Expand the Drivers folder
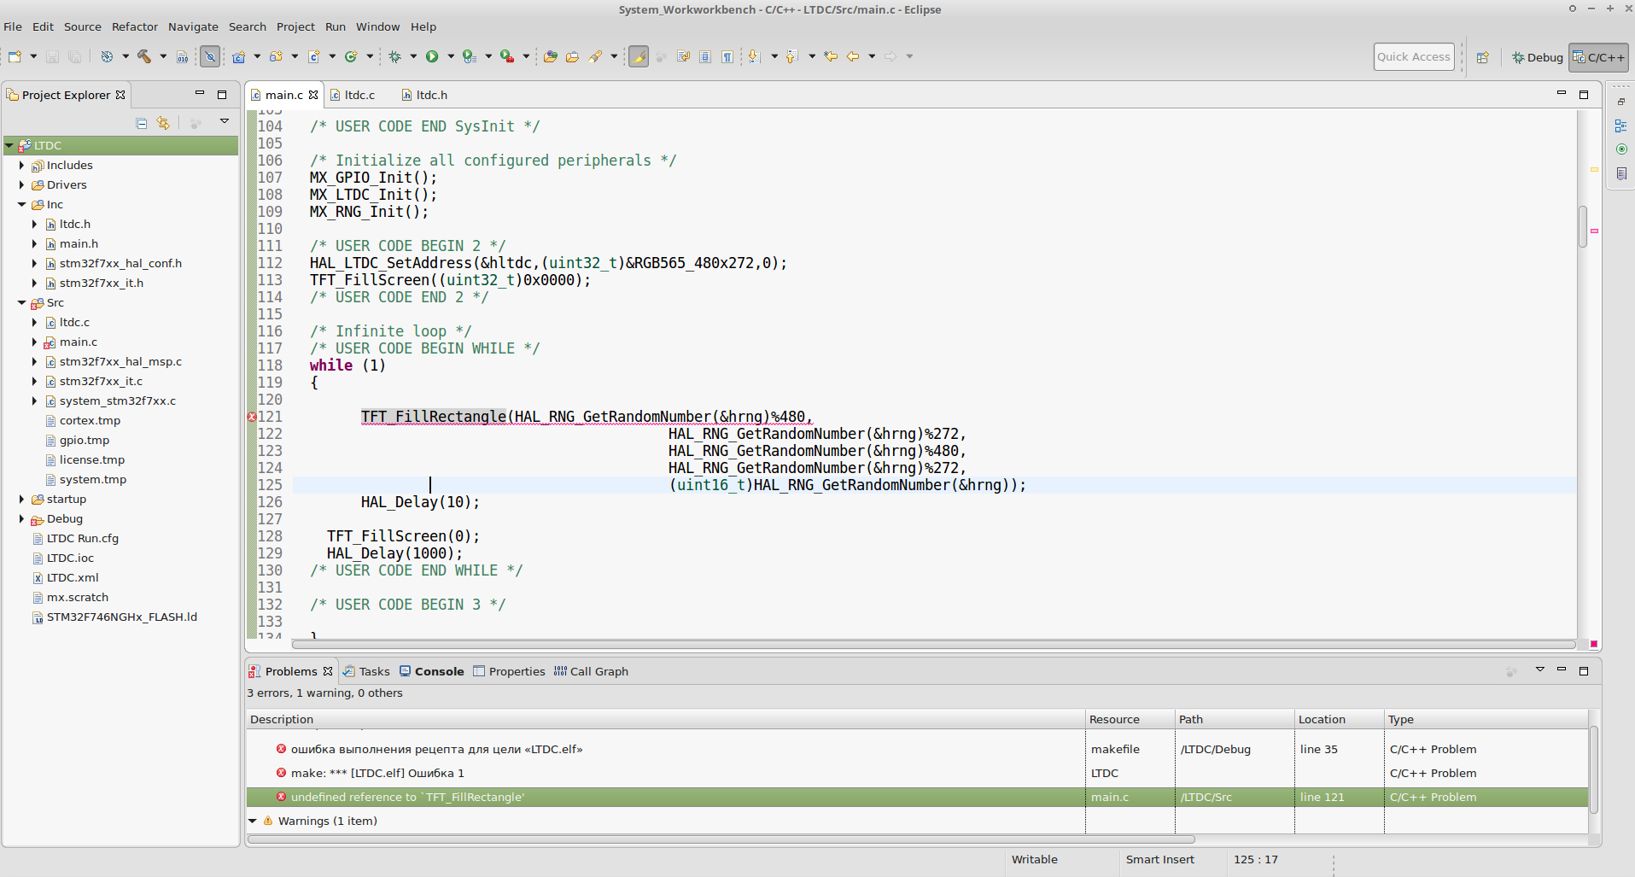 pyautogui.click(x=21, y=185)
